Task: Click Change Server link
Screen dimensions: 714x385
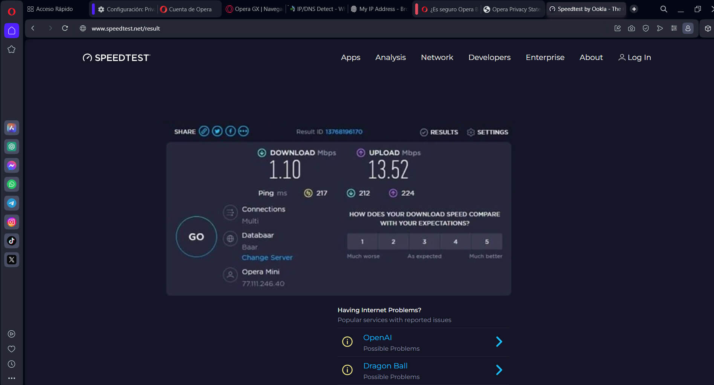Action: click(x=267, y=258)
